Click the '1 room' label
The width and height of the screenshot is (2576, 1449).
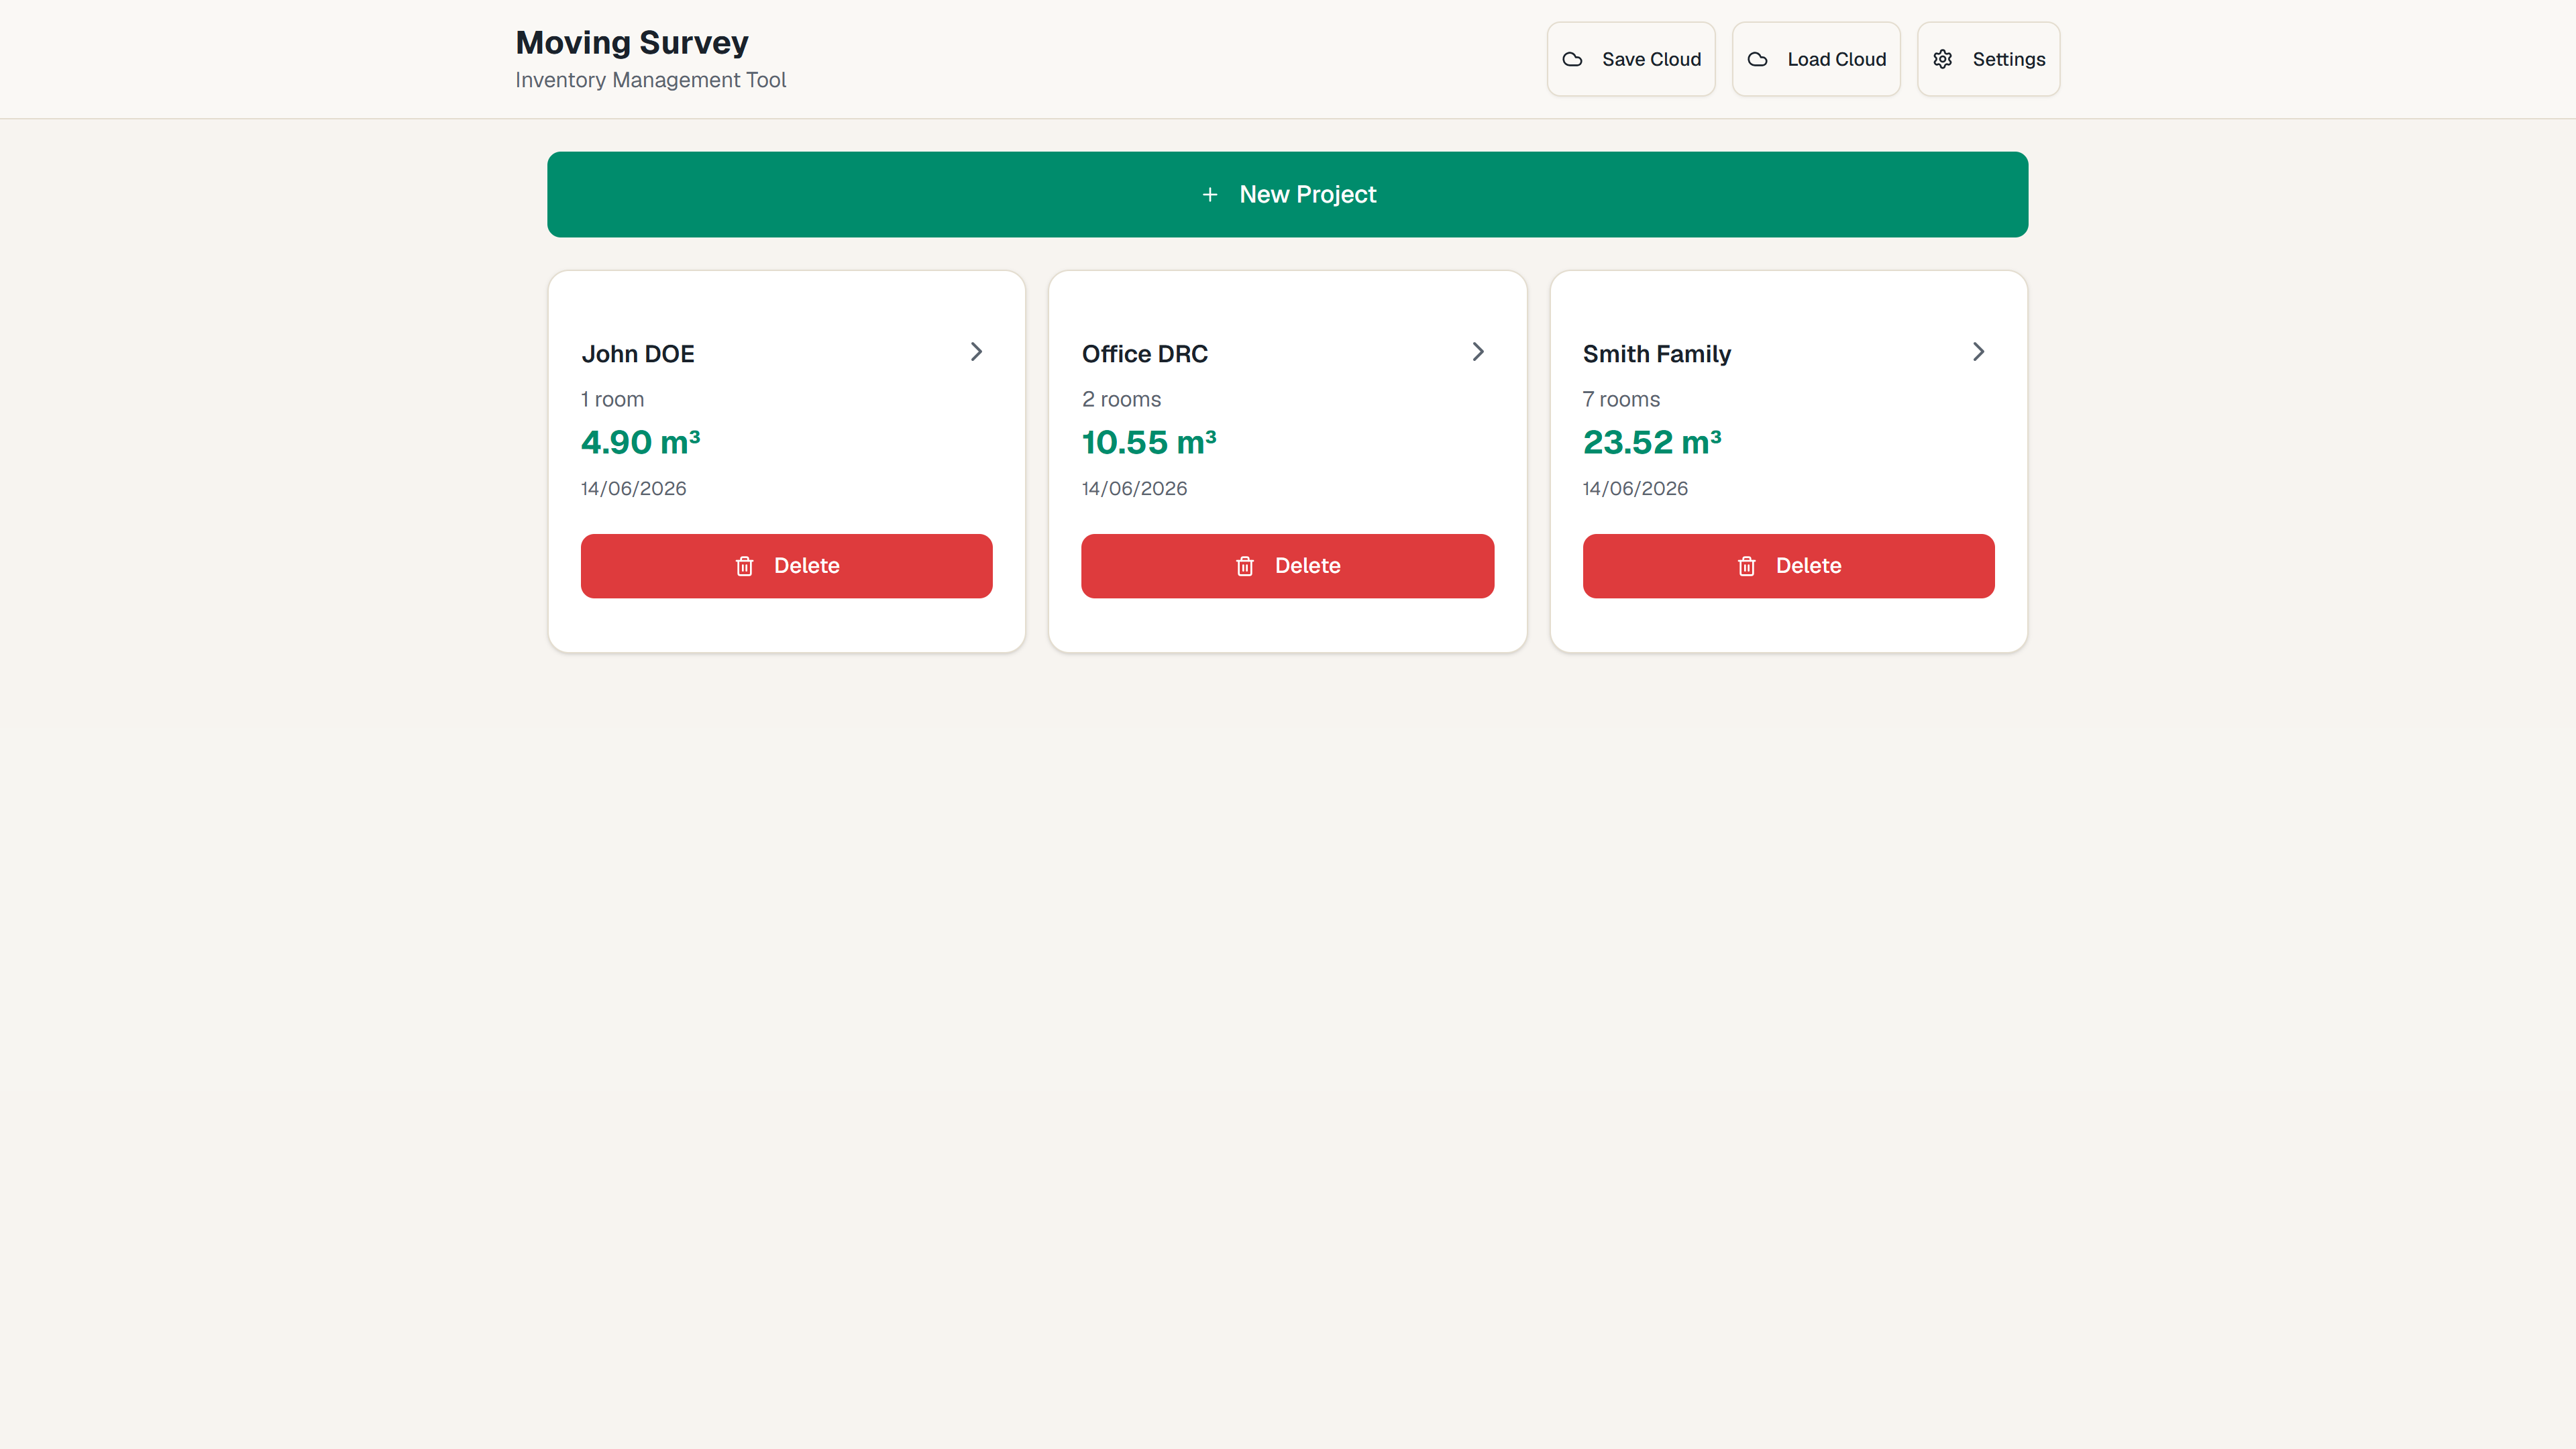[613, 399]
